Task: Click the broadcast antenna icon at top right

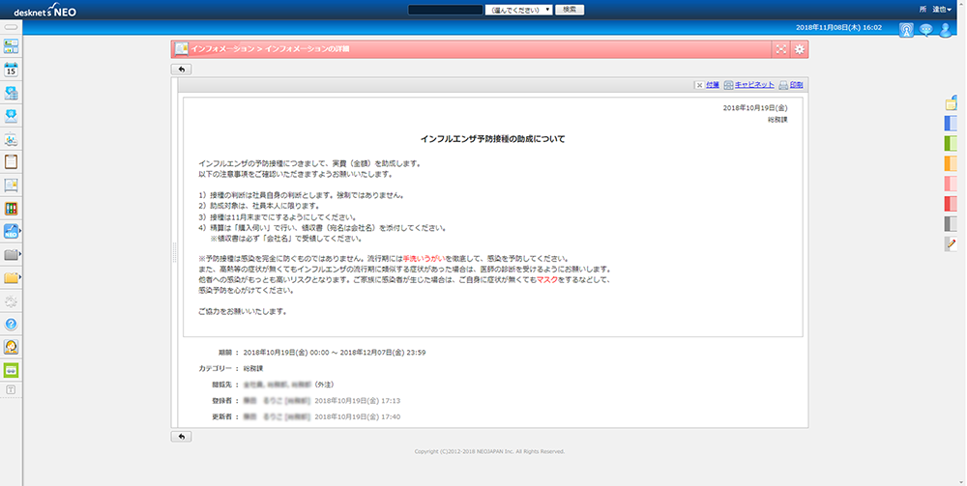Action: click(906, 29)
